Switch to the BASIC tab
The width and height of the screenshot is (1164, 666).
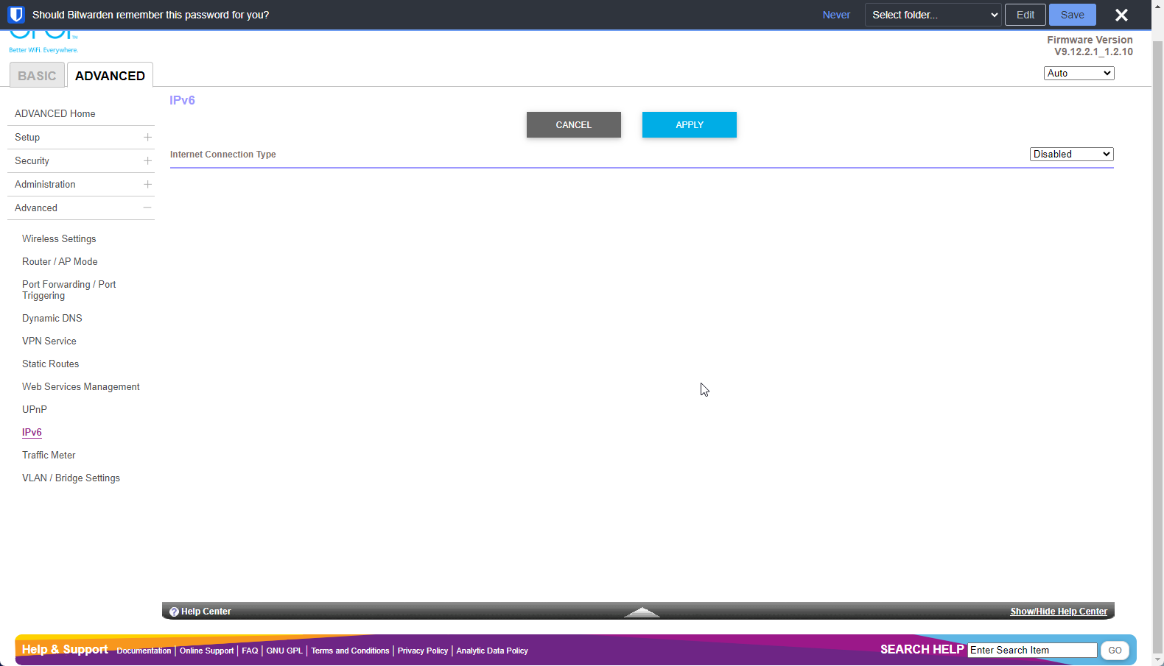pos(37,76)
